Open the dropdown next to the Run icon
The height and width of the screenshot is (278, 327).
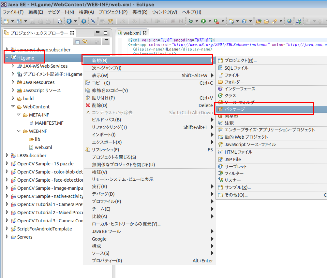coord(210,21)
